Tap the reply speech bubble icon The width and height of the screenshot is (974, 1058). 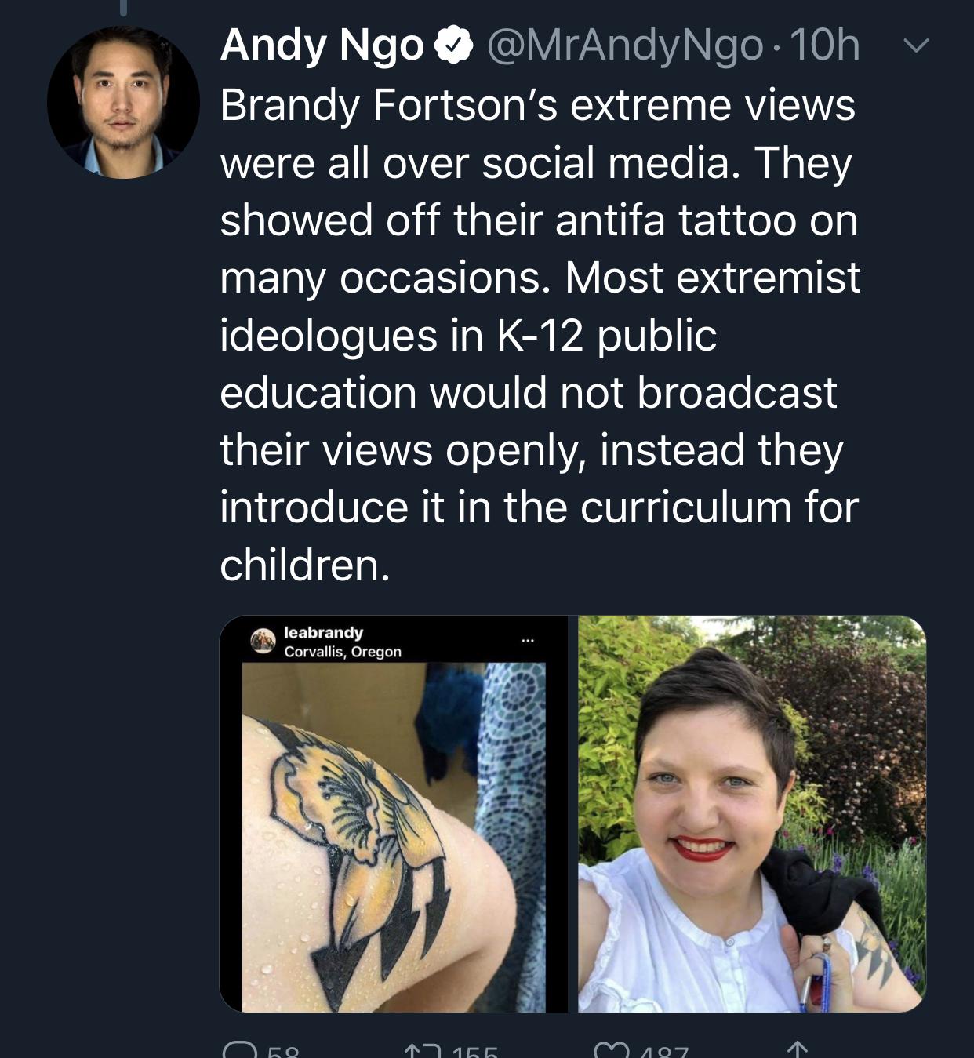tap(239, 1049)
